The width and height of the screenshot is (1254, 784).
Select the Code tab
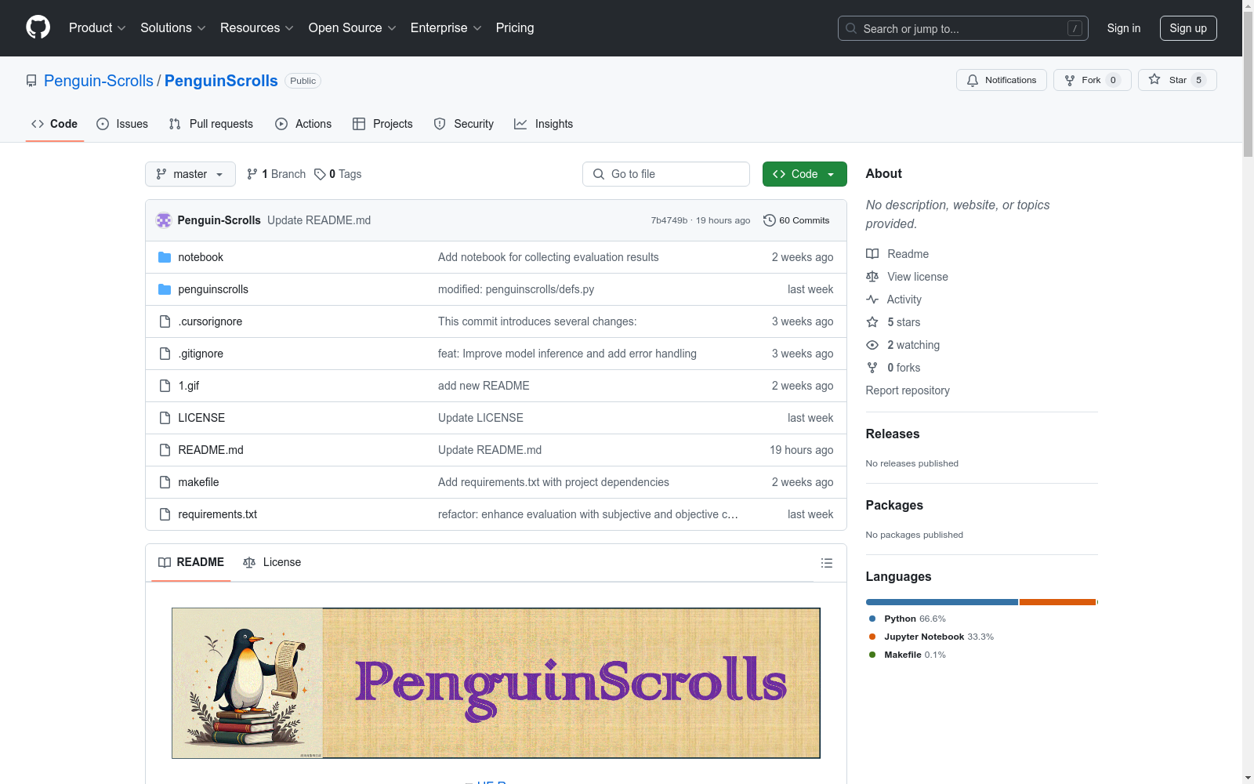coord(55,124)
